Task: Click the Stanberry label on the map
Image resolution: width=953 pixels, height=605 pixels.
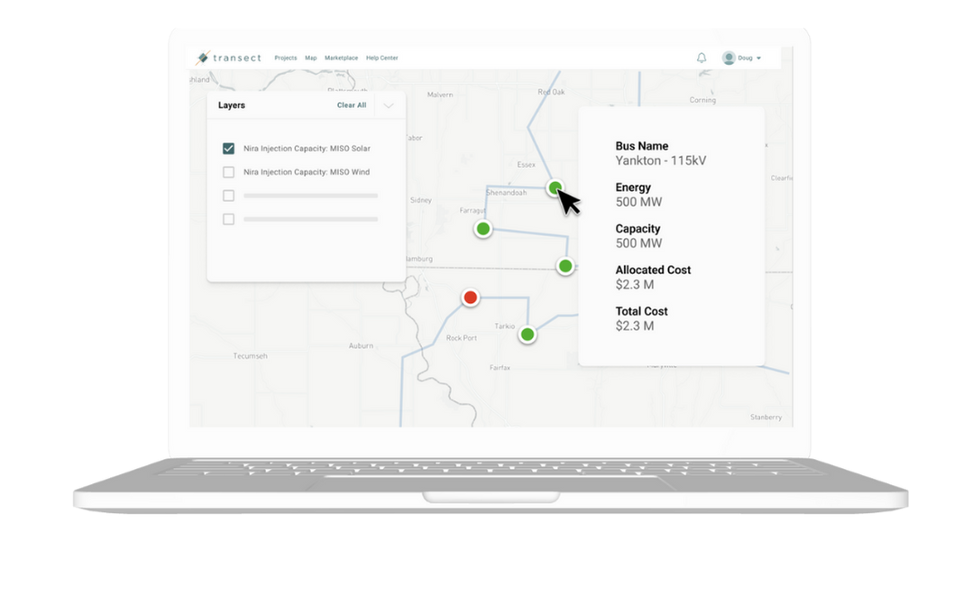Action: click(x=765, y=417)
